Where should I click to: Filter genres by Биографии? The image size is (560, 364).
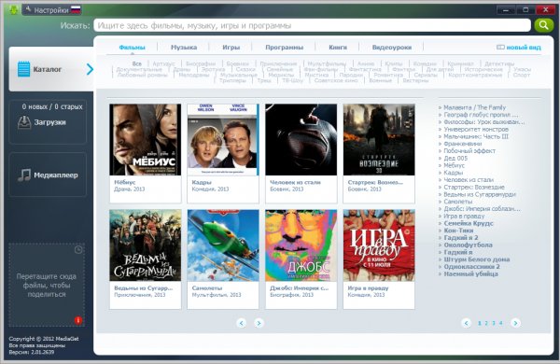pyautogui.click(x=201, y=63)
